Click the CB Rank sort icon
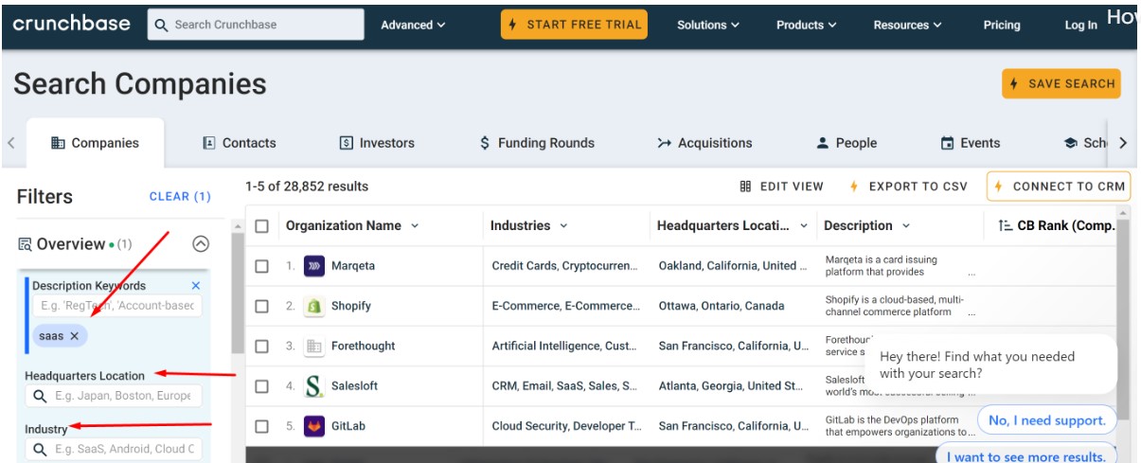The width and height of the screenshot is (1141, 463). (1006, 225)
